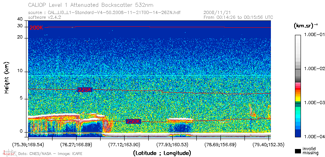Image resolution: width=325 pixels, height=157 pixels.
Task: Click the "225K" isotherm label
Action: (85, 90)
